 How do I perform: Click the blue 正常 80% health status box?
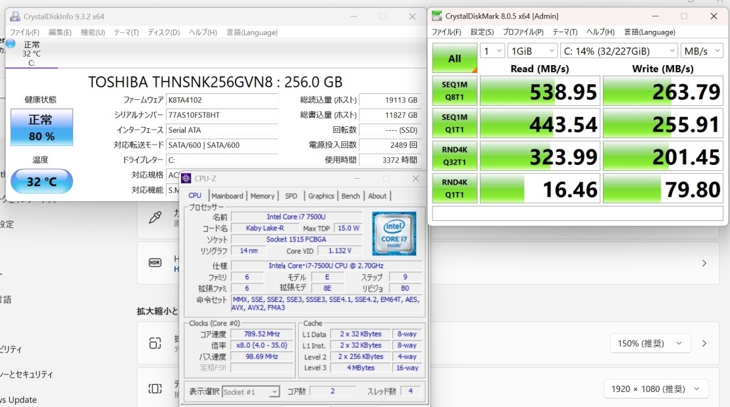click(41, 128)
